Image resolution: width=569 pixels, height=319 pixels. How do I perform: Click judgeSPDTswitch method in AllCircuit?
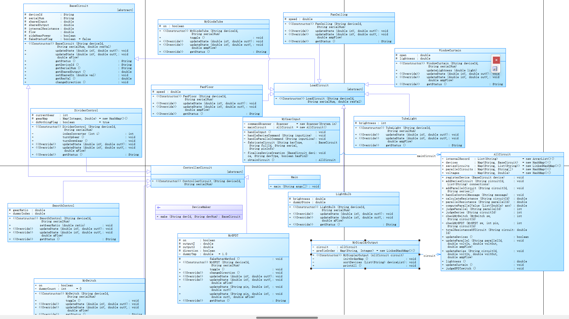483,269
